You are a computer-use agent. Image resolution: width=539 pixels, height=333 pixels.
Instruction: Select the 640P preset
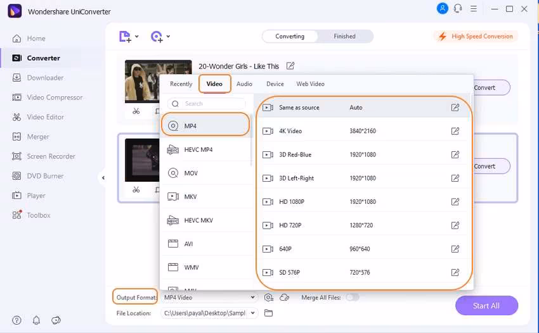[363, 249]
